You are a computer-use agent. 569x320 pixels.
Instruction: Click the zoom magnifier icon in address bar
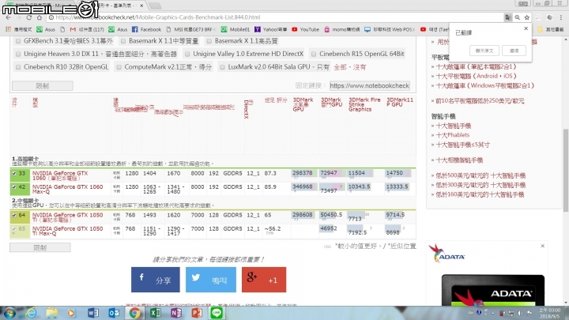coord(517,17)
